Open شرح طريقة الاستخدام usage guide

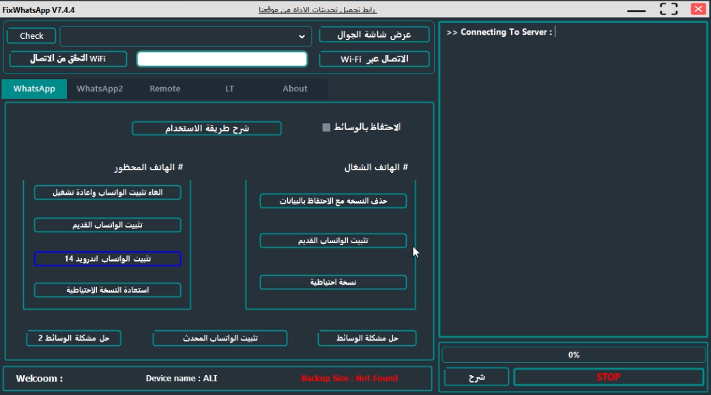[207, 129]
